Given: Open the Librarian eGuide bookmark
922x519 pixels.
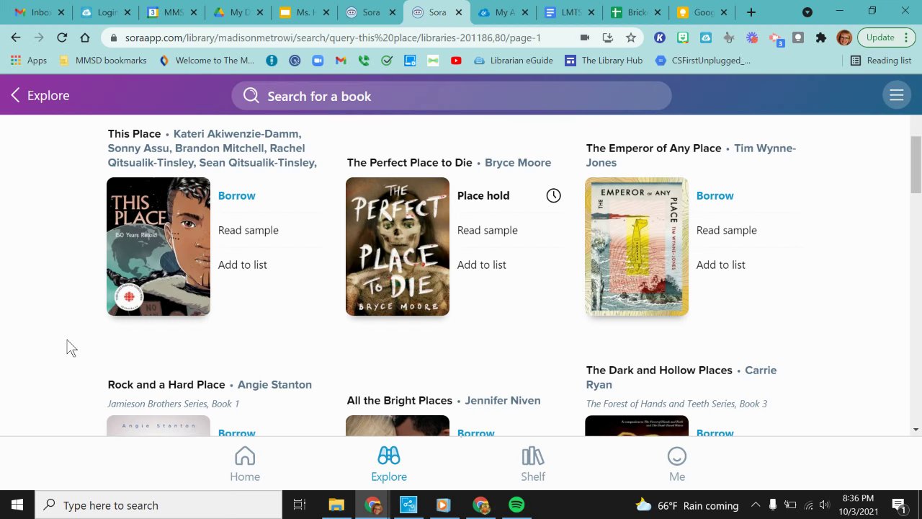Looking at the screenshot, I should (513, 61).
